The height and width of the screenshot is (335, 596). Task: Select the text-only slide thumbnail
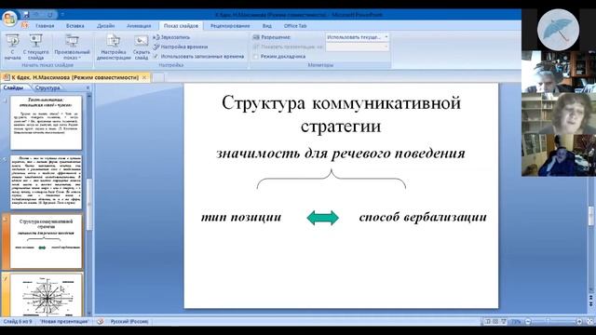[x=46, y=182]
